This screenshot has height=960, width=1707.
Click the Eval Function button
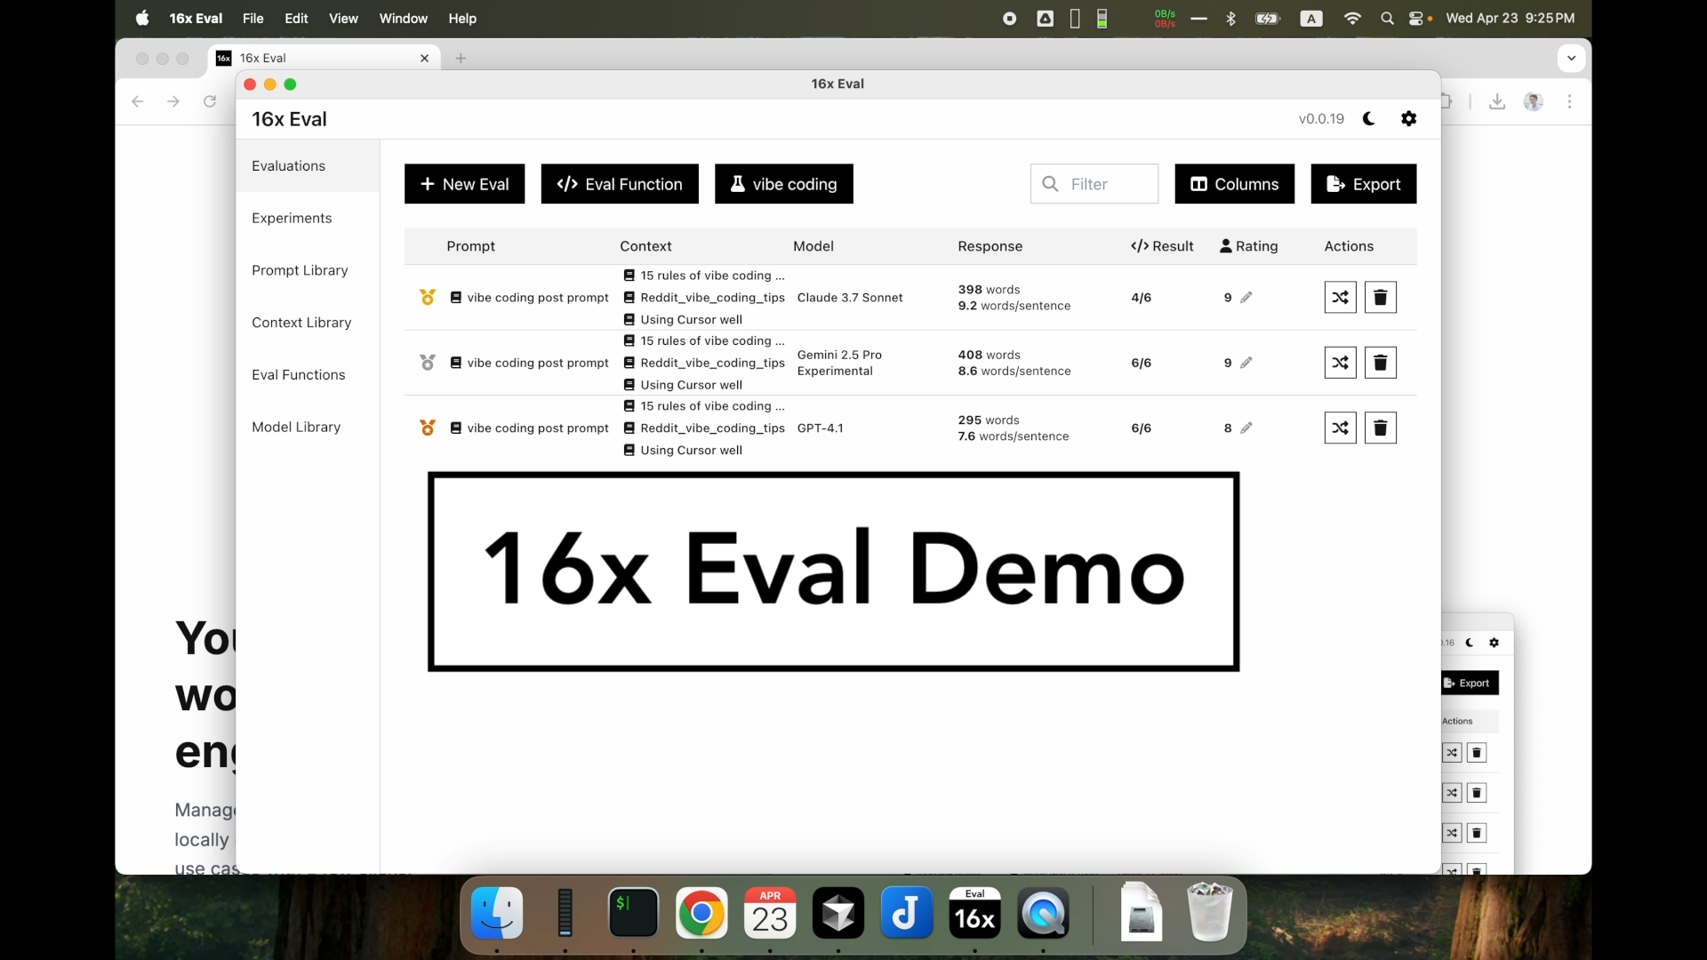620,184
